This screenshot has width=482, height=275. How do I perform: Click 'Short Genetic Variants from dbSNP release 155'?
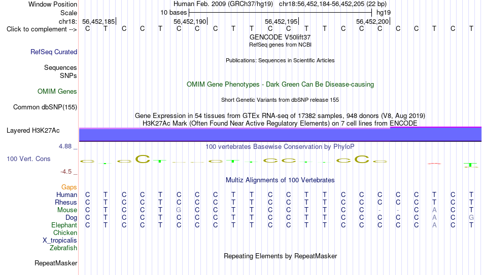280,100
